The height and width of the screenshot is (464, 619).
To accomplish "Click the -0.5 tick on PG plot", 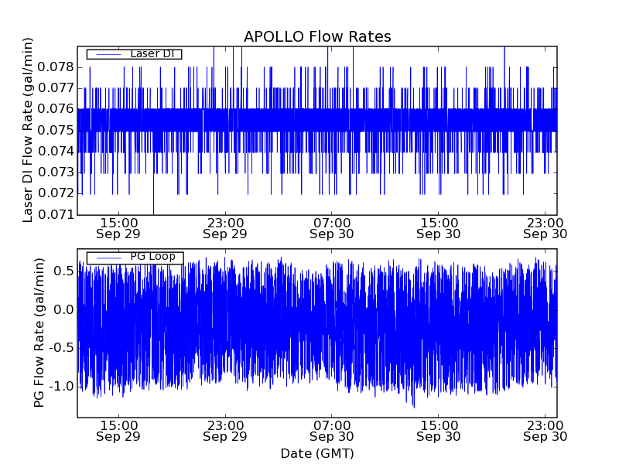I will point(61,348).
